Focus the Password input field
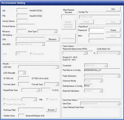 pyautogui.click(x=96, y=30)
